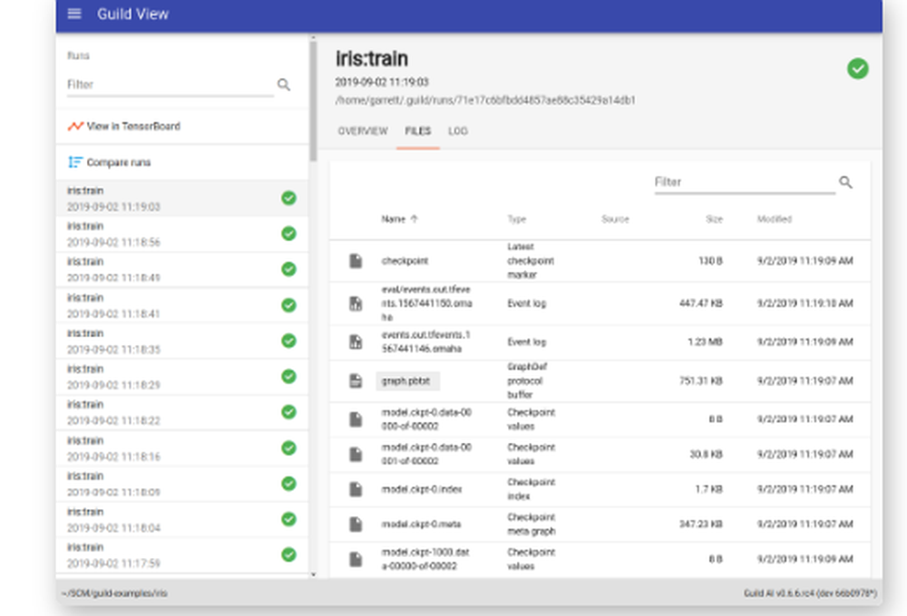Click the View in TensorBoard link
Viewport: 907px width, 616px height.
point(133,126)
